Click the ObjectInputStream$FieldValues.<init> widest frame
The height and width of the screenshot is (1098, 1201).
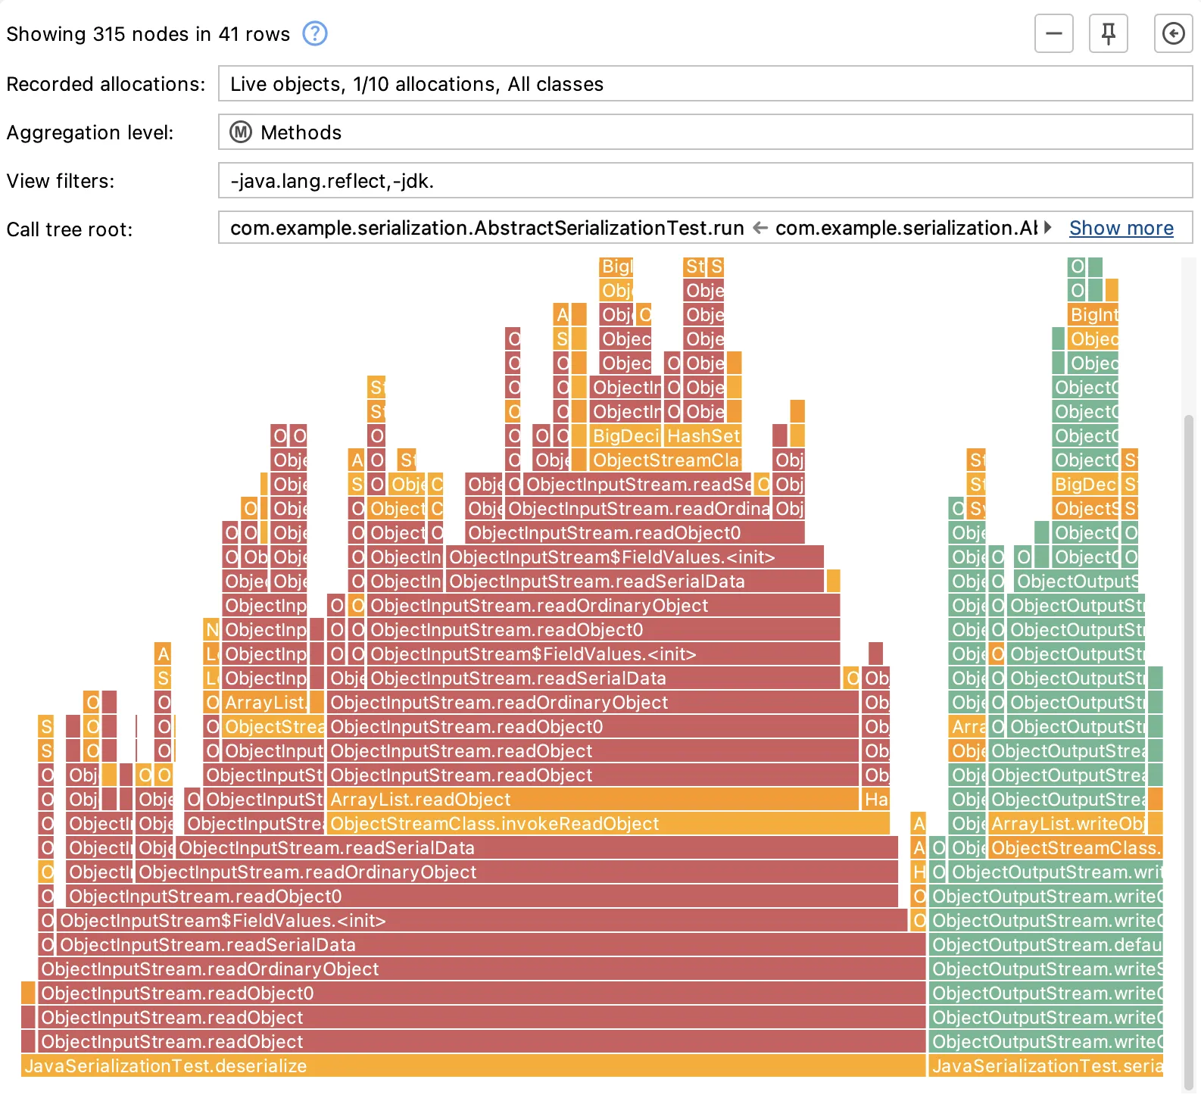[482, 920]
